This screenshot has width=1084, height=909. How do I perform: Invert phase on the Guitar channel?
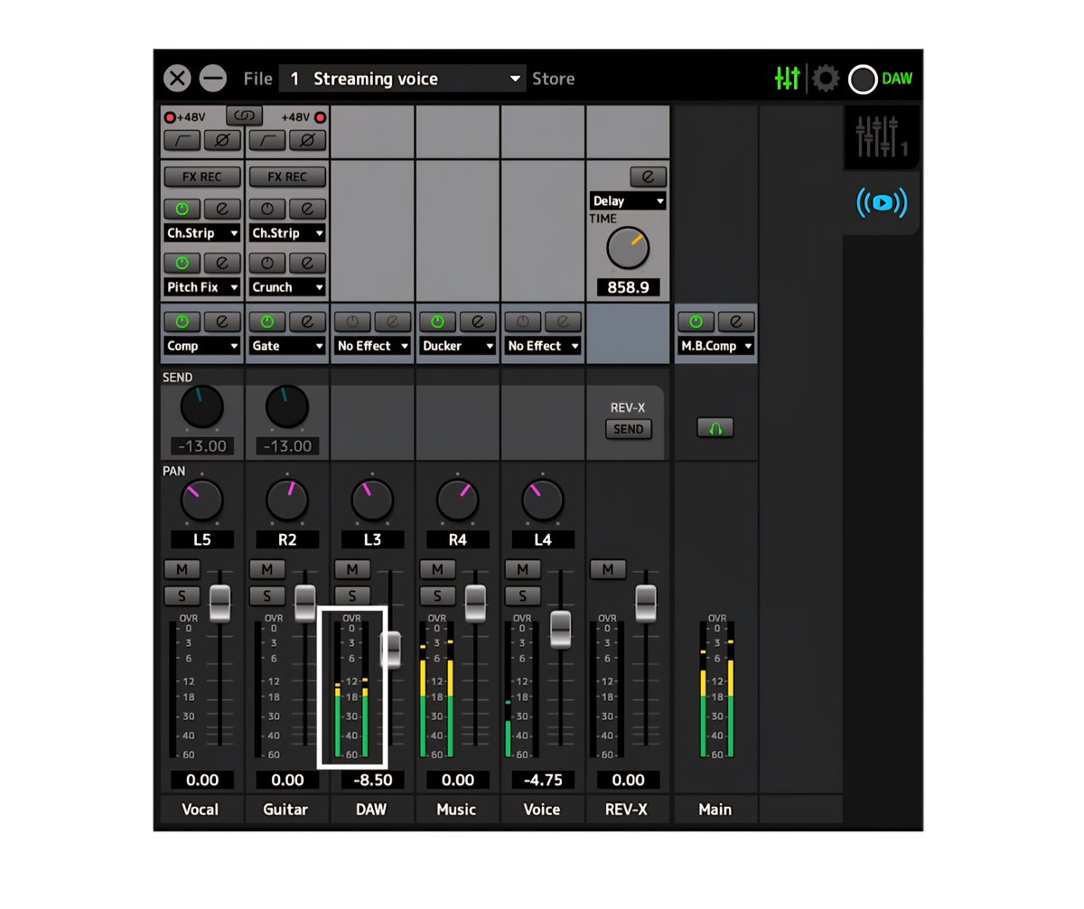[307, 141]
